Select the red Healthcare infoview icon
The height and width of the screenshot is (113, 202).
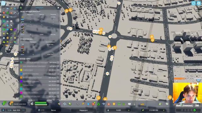tap(4, 13)
